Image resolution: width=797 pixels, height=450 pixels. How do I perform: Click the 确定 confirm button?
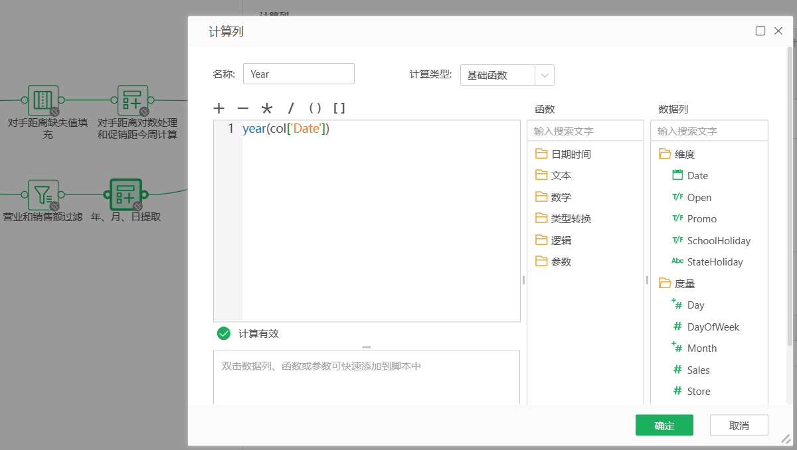click(664, 425)
